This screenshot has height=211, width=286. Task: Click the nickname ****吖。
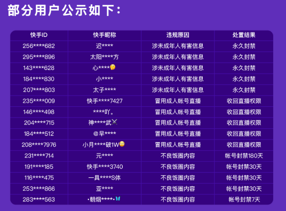pos(103,112)
